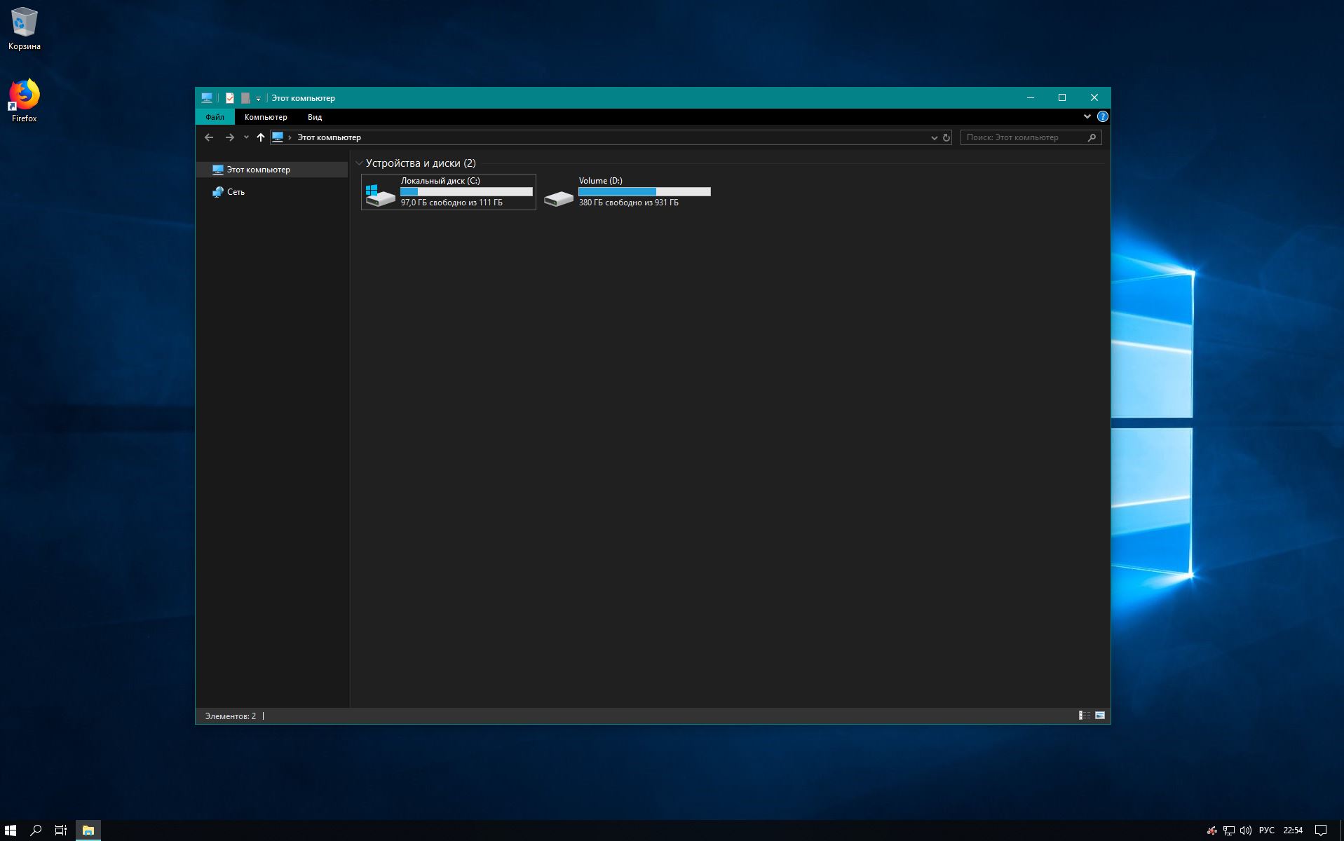The width and height of the screenshot is (1344, 841).
Task: Select the Volume (D:) drive
Action: (627, 192)
